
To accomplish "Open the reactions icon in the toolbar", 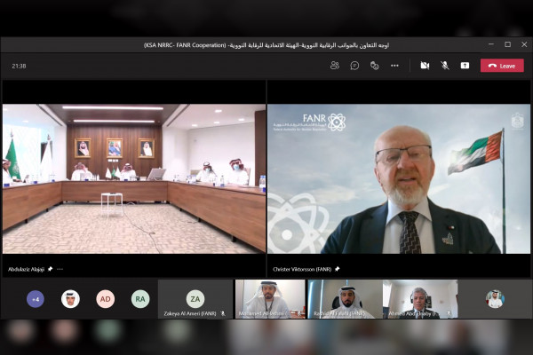I will pos(375,66).
